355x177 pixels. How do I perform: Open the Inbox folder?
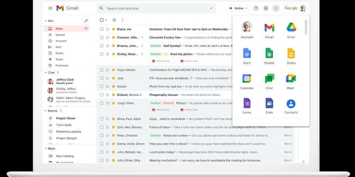67,29
